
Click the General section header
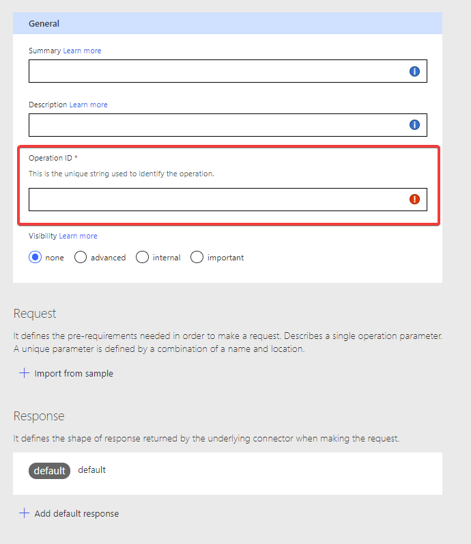click(227, 23)
